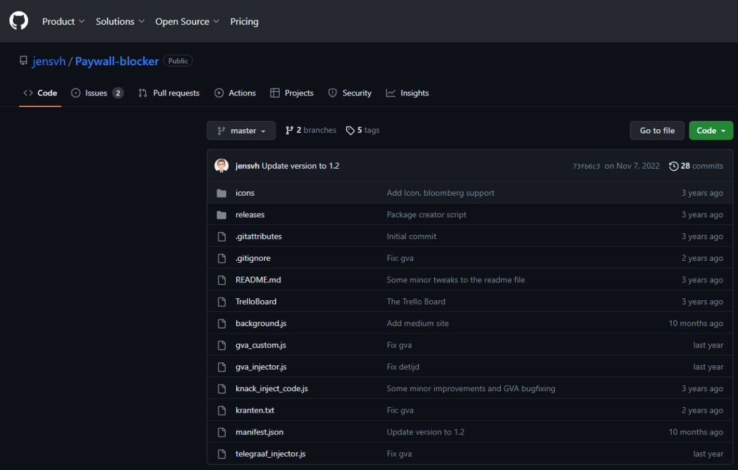Viewport: 738px width, 470px height.
Task: Click the jensvh avatar in commit row
Action: [x=221, y=165]
